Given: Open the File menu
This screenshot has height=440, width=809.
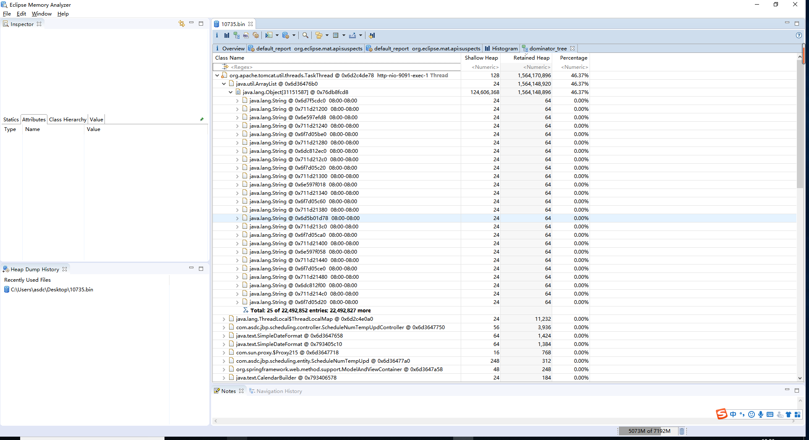Looking at the screenshot, I should 7,14.
